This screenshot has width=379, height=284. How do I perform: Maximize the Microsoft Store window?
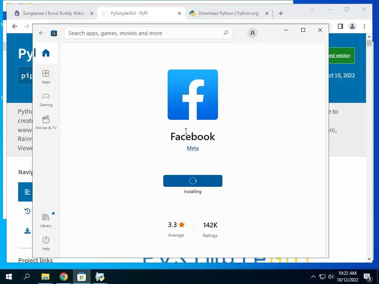pos(303,30)
